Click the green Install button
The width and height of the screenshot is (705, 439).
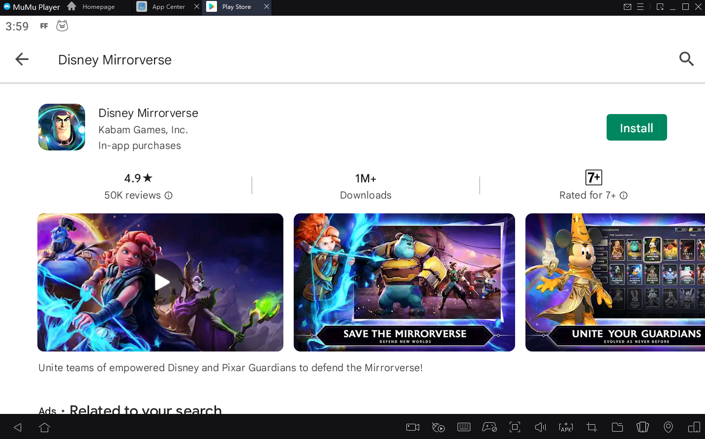pos(636,128)
